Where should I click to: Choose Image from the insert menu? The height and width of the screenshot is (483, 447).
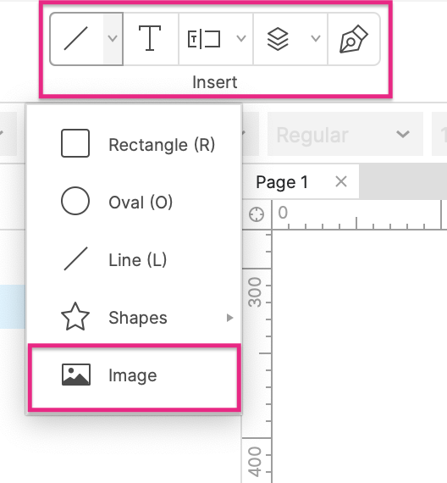point(134,376)
